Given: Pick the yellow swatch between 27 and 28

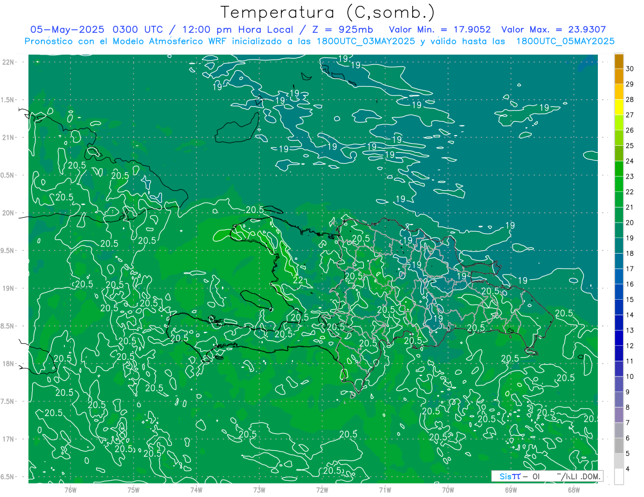Looking at the screenshot, I should tap(619, 107).
